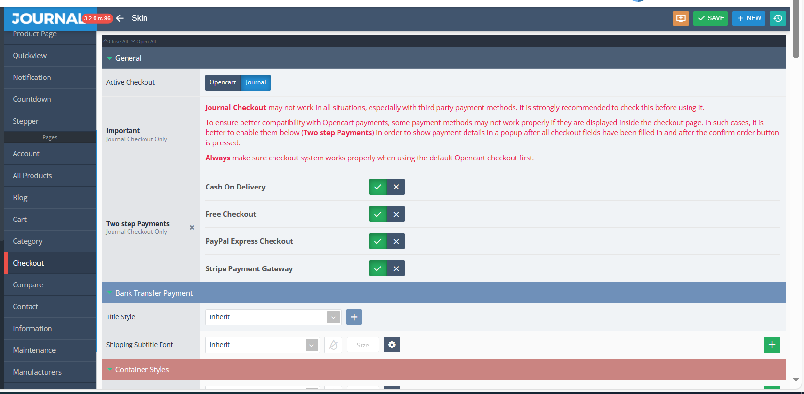Viewport: 804px width, 394px height.
Task: Click the blue NEW button
Action: pyautogui.click(x=749, y=18)
